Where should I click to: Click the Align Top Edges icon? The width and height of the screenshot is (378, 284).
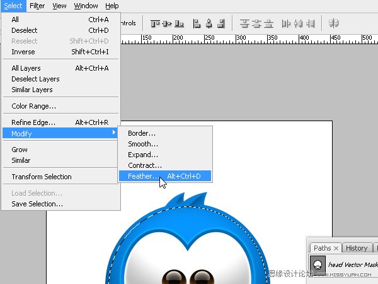155,23
